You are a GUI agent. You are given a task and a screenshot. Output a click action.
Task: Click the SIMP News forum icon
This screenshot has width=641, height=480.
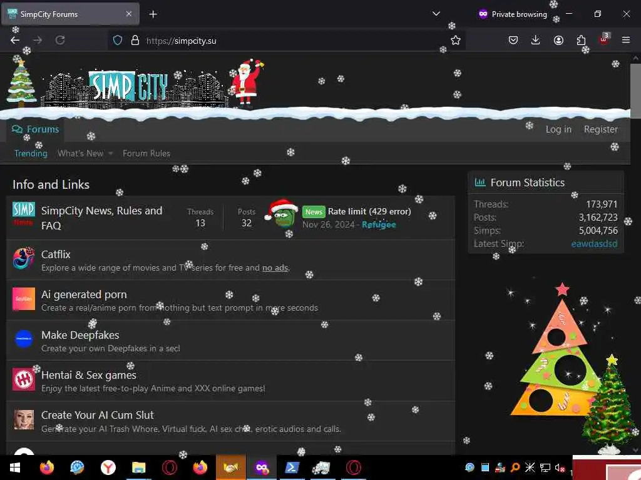click(24, 214)
